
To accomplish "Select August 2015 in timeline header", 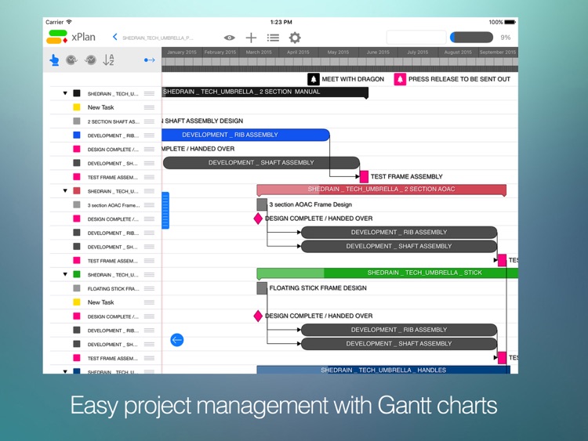I will pos(458,52).
